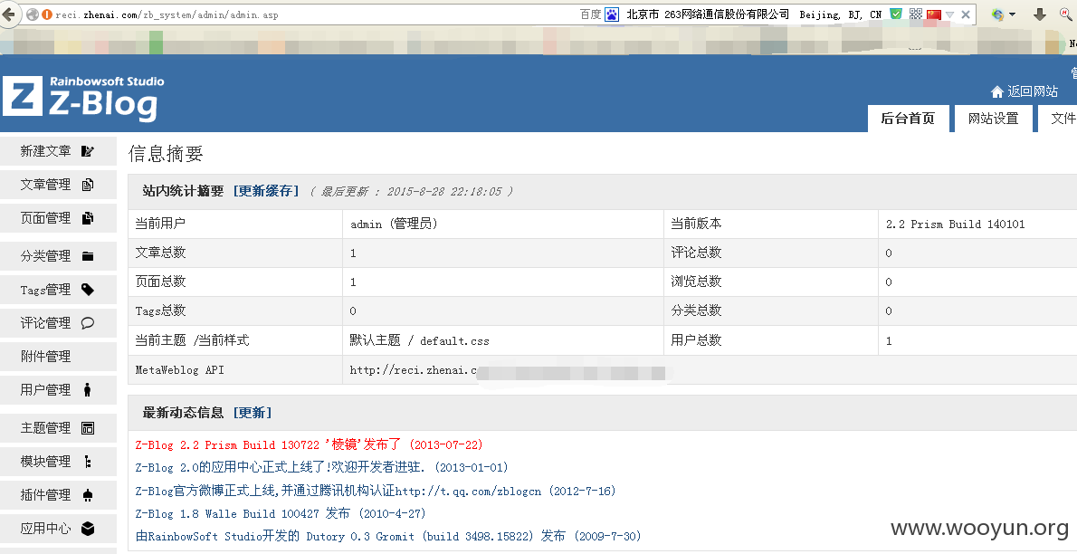
Task: Click the QR code icon in address bar
Action: tap(915, 14)
